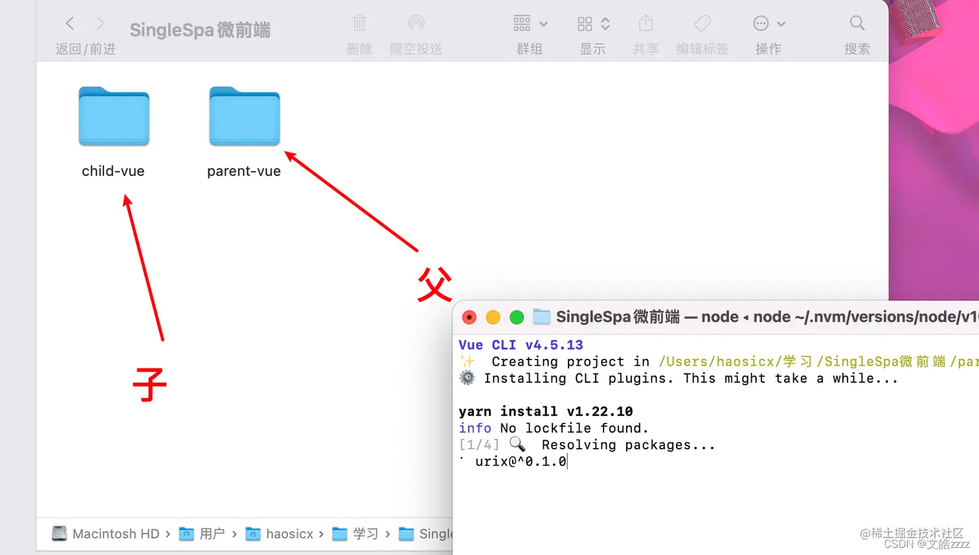Go forward with the Finder forward arrow
Screen dimensions: 979x555
point(100,24)
